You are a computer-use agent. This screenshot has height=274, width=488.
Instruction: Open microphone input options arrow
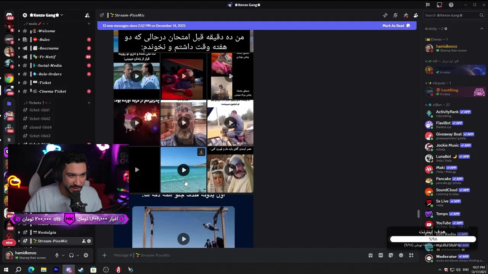[x=63, y=255]
